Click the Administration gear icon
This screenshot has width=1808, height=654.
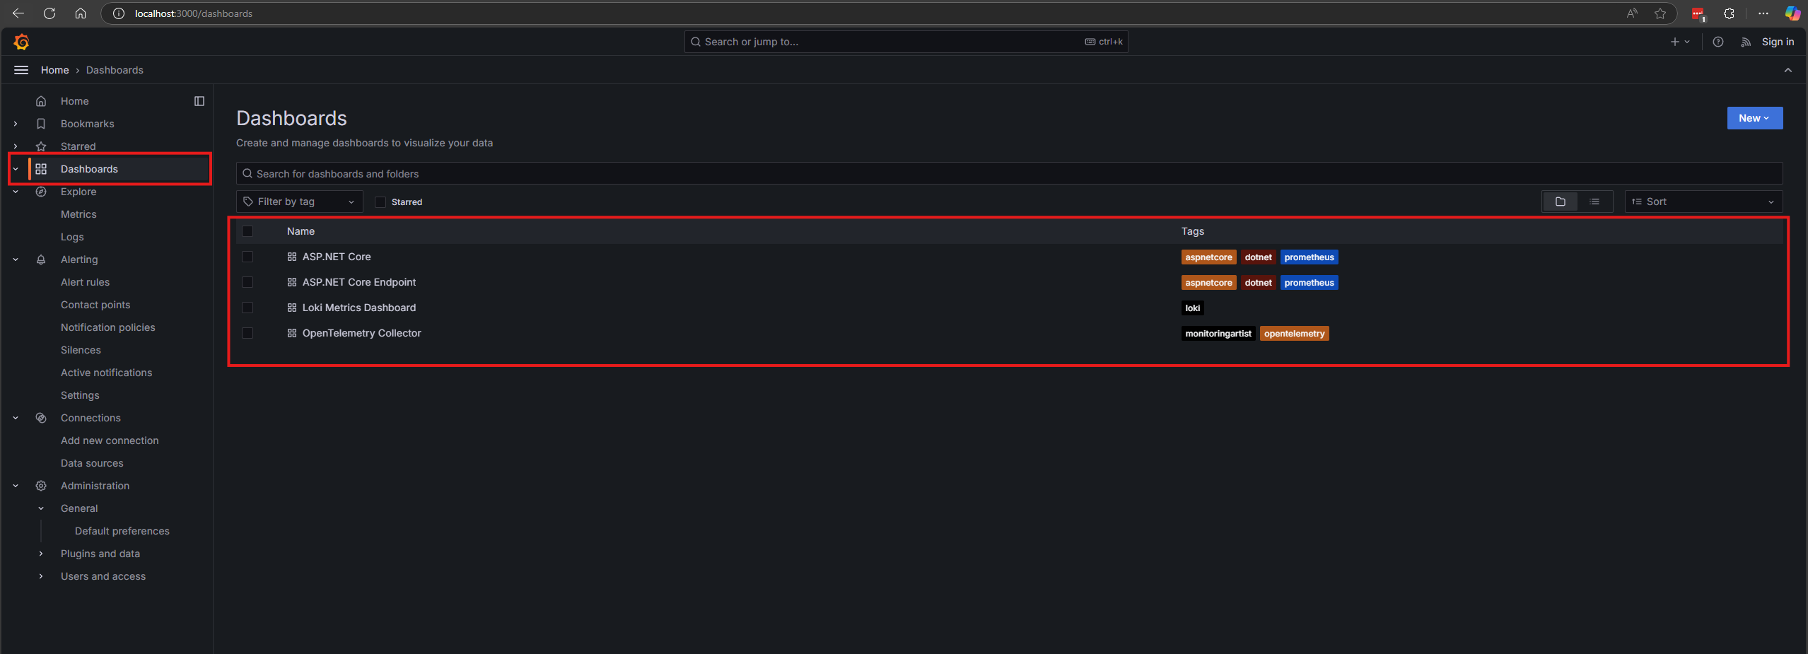[41, 486]
